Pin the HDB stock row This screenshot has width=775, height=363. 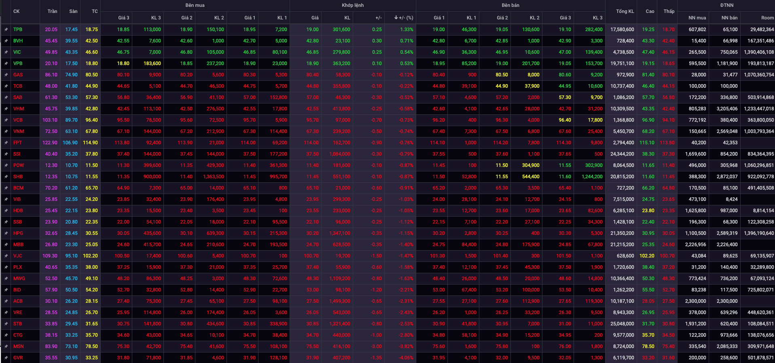point(6,211)
